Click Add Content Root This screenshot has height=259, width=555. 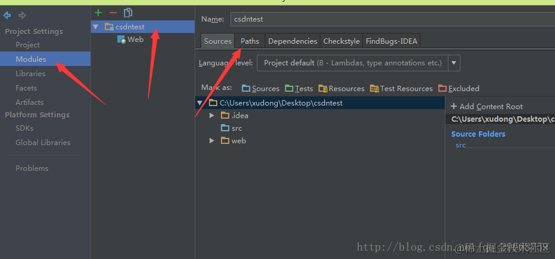(487, 106)
